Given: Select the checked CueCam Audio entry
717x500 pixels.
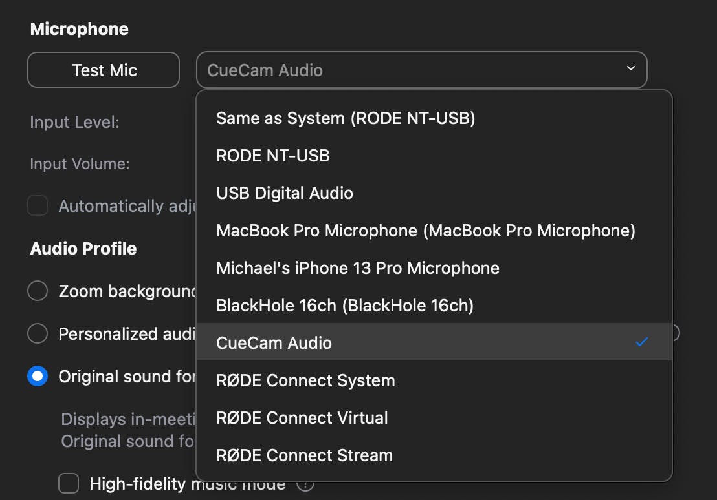Looking at the screenshot, I should [x=434, y=342].
